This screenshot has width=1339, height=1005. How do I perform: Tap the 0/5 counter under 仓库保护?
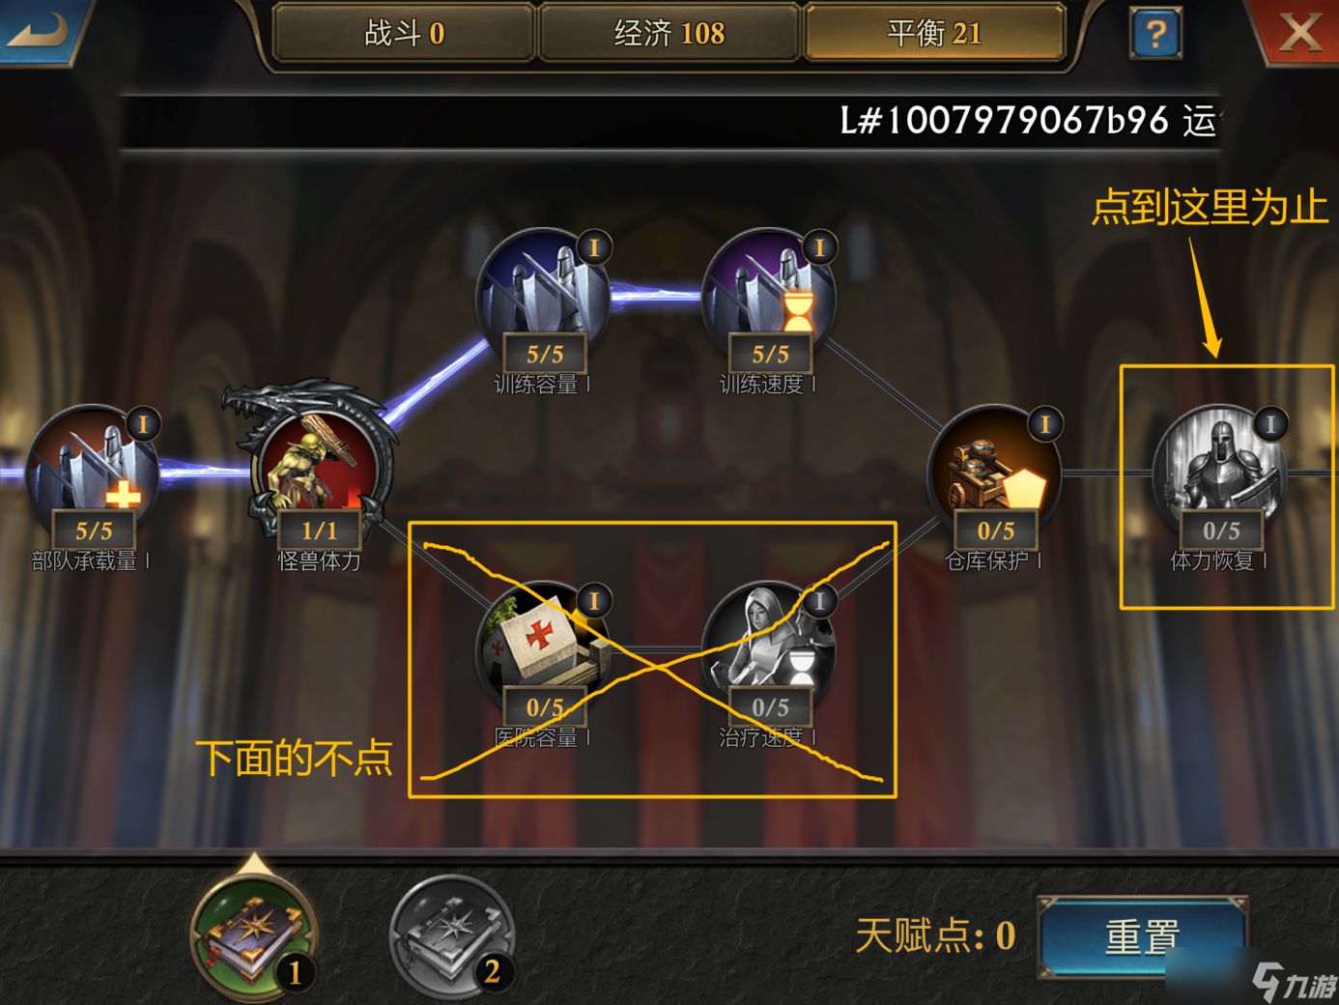coord(996,531)
